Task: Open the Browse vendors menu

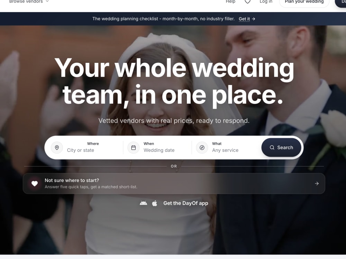Action: pos(29,1)
